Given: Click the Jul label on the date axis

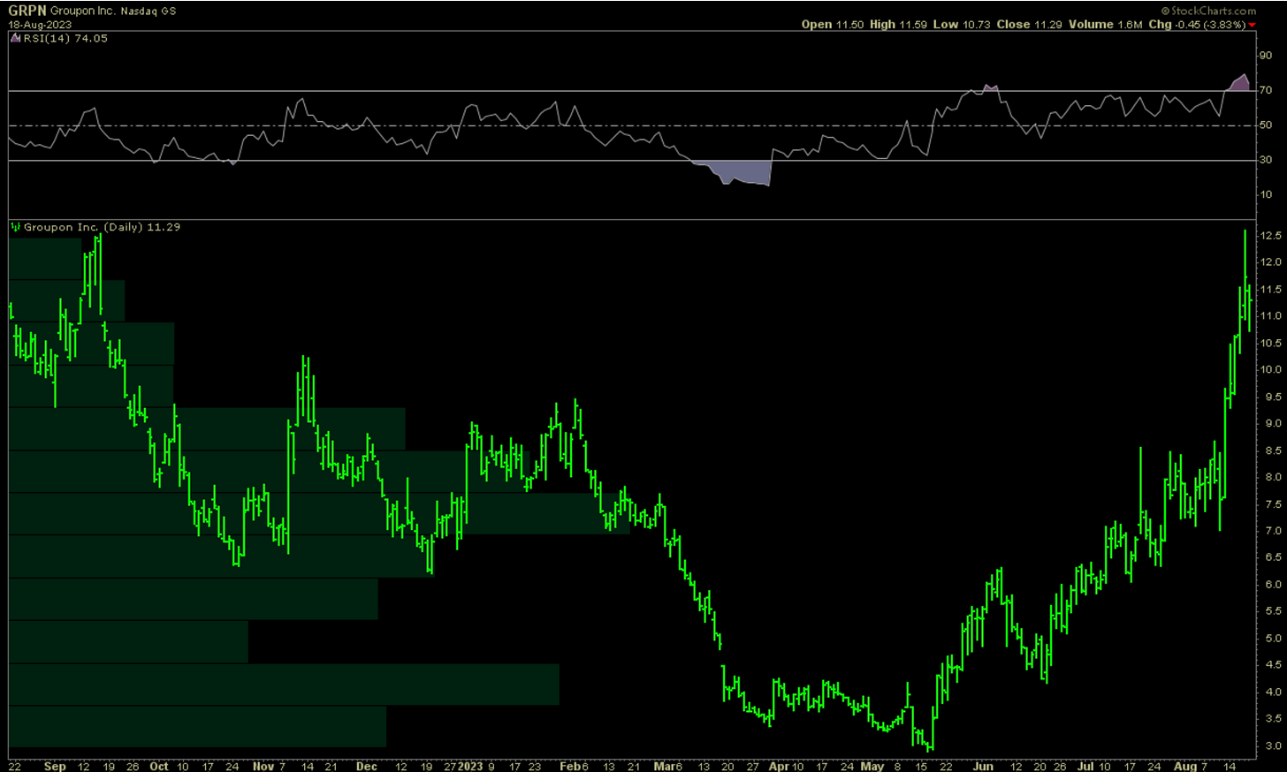Looking at the screenshot, I should [1085, 766].
